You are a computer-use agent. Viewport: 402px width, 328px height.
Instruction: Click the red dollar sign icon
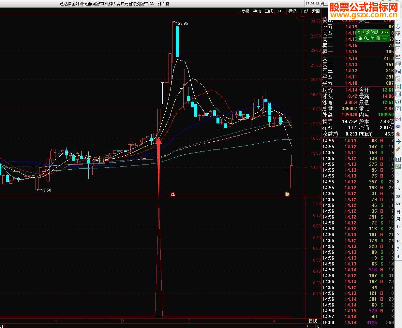[x=398, y=134]
